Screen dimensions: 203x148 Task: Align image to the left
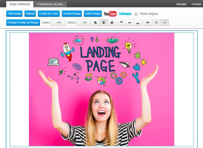pyautogui.click(x=96, y=23)
